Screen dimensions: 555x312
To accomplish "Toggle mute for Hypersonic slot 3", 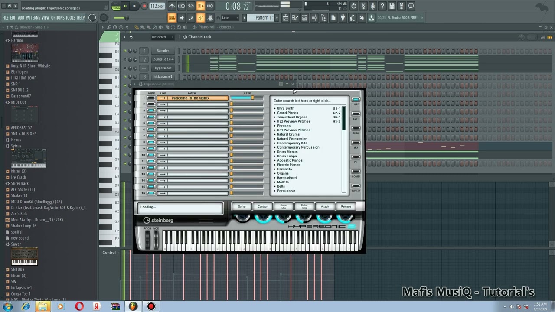I will click(x=151, y=110).
